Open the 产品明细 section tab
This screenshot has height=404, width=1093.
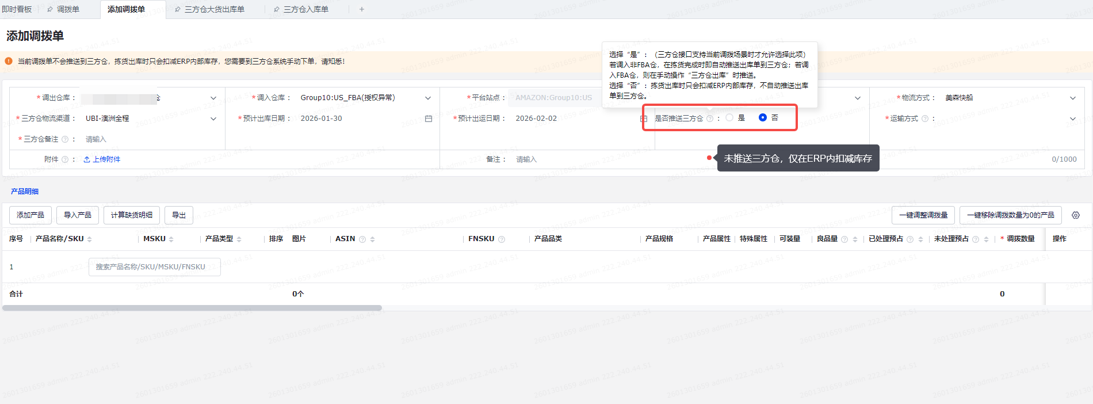click(x=25, y=192)
